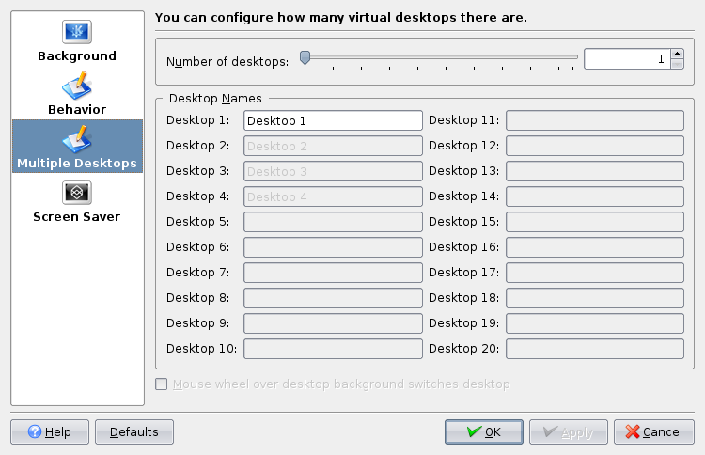
Task: Click the Help button question mark icon
Action: [x=35, y=432]
